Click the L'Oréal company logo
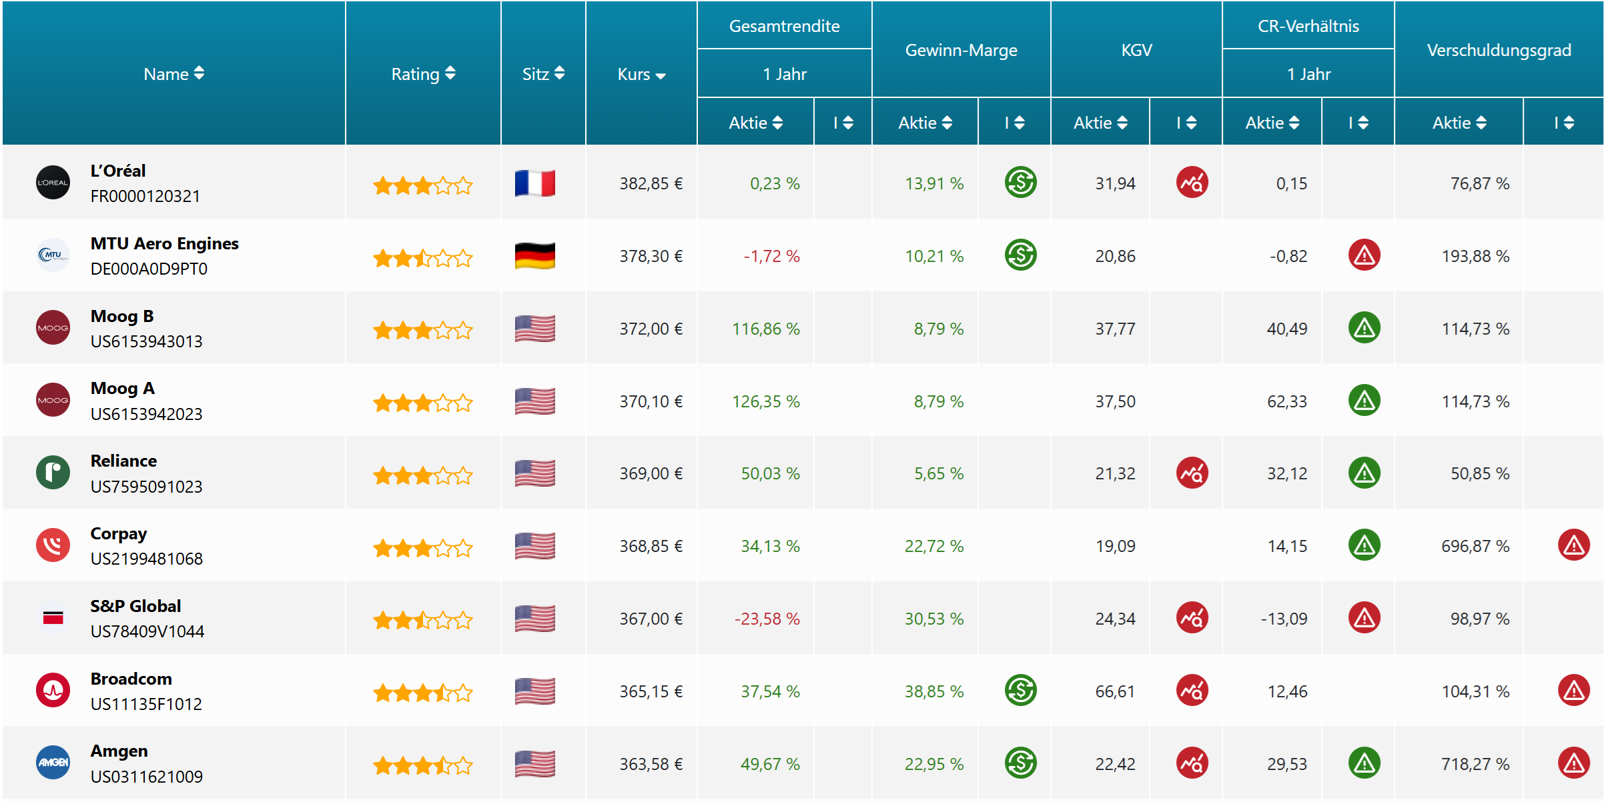Screen dimensions: 1606x802 [x=53, y=183]
